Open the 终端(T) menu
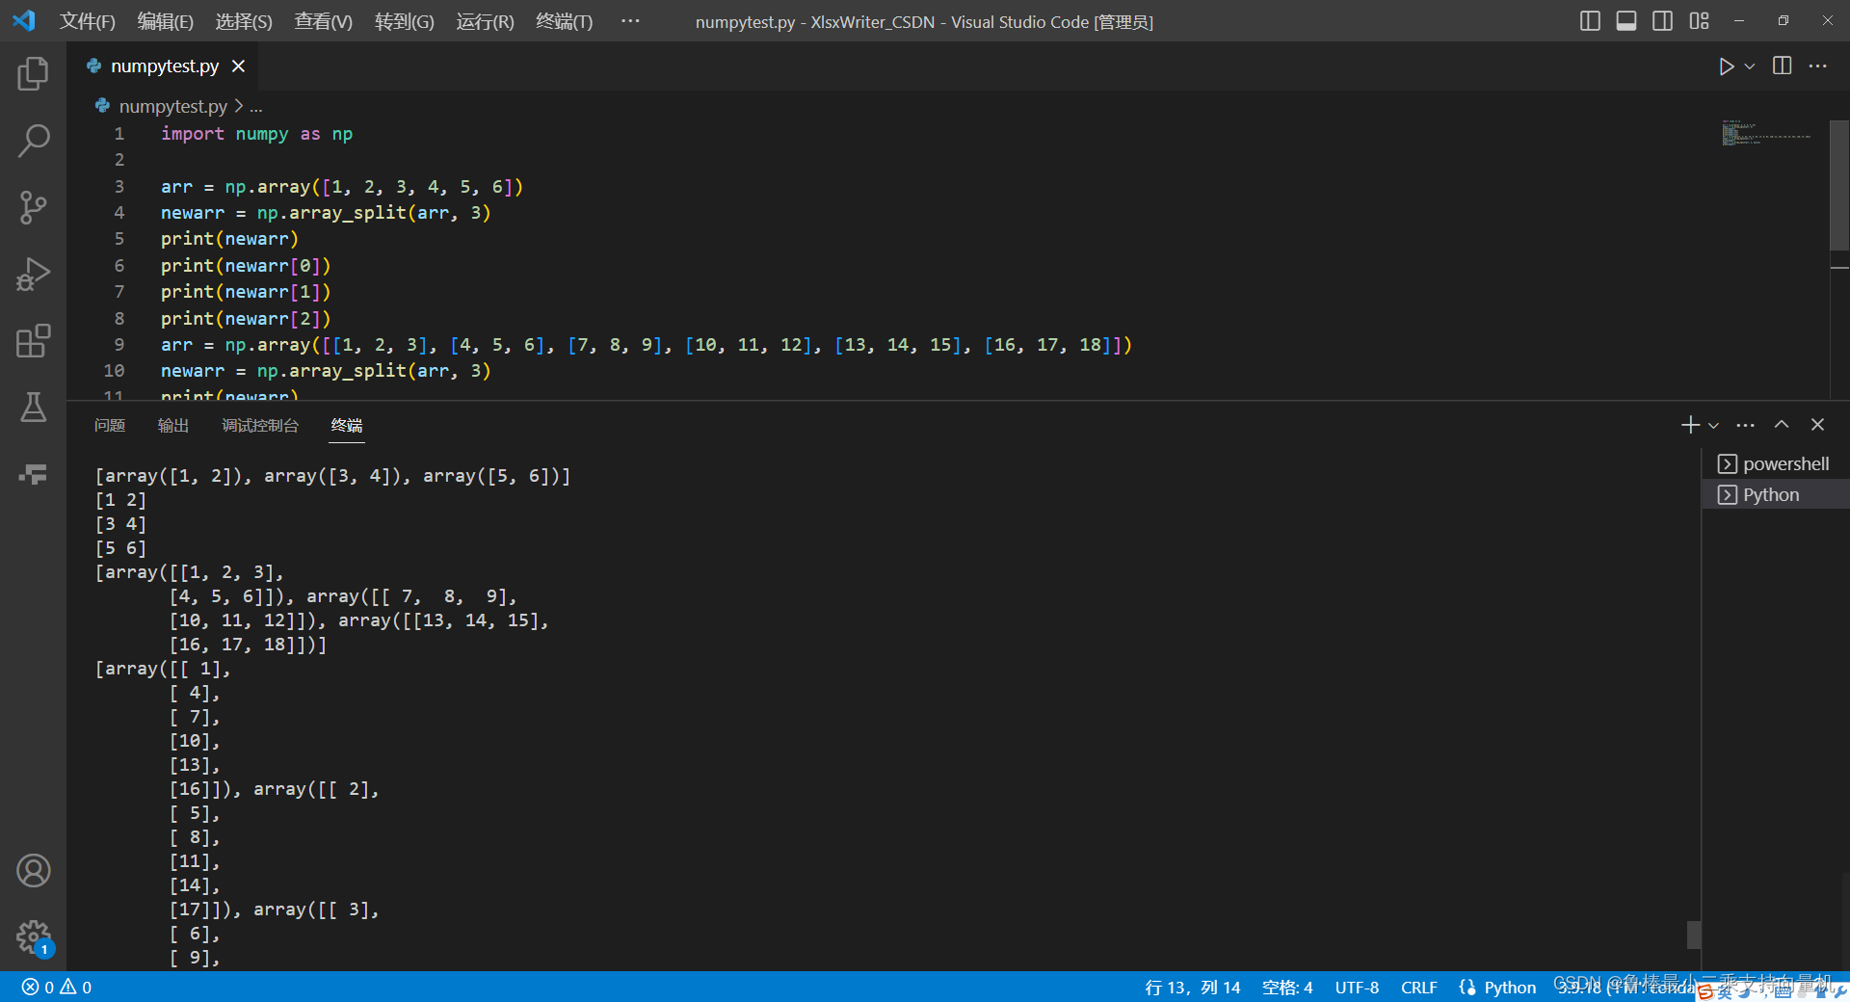Image resolution: width=1850 pixels, height=1002 pixels. pos(564,21)
